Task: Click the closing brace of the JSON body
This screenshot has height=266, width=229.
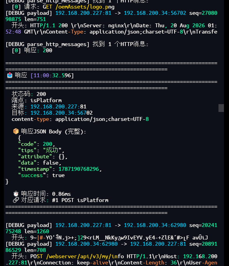Action: click(7, 182)
